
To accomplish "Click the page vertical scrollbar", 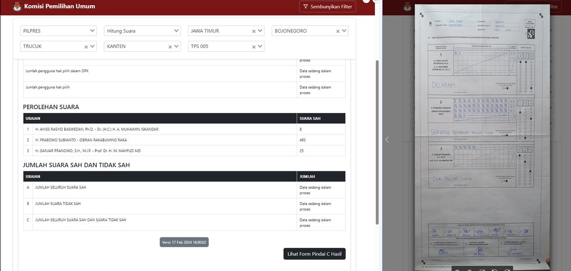I will click(x=378, y=142).
